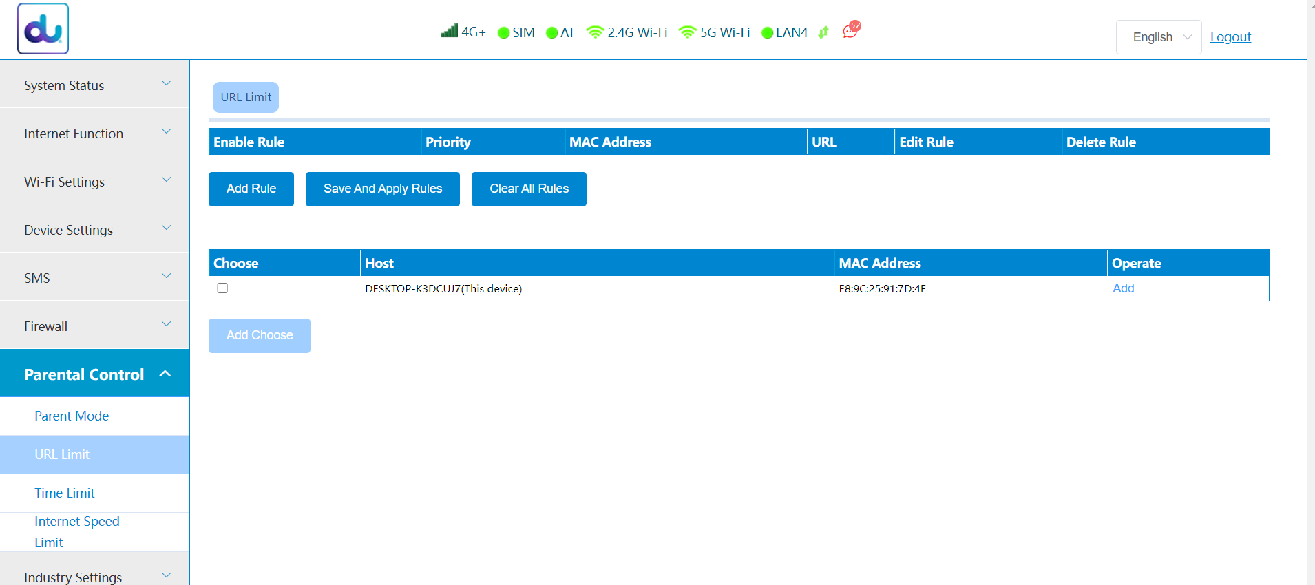Open Time Limit in the sidebar
Screen dimensions: 1315x585
(x=65, y=493)
